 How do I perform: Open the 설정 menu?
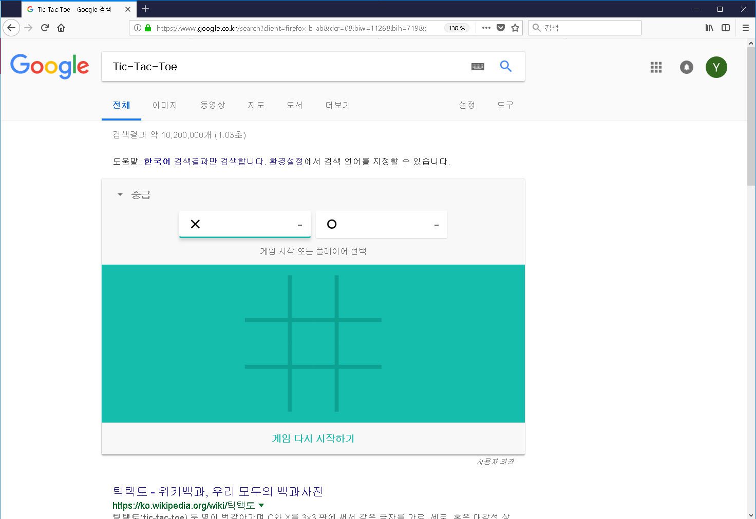[x=467, y=105]
